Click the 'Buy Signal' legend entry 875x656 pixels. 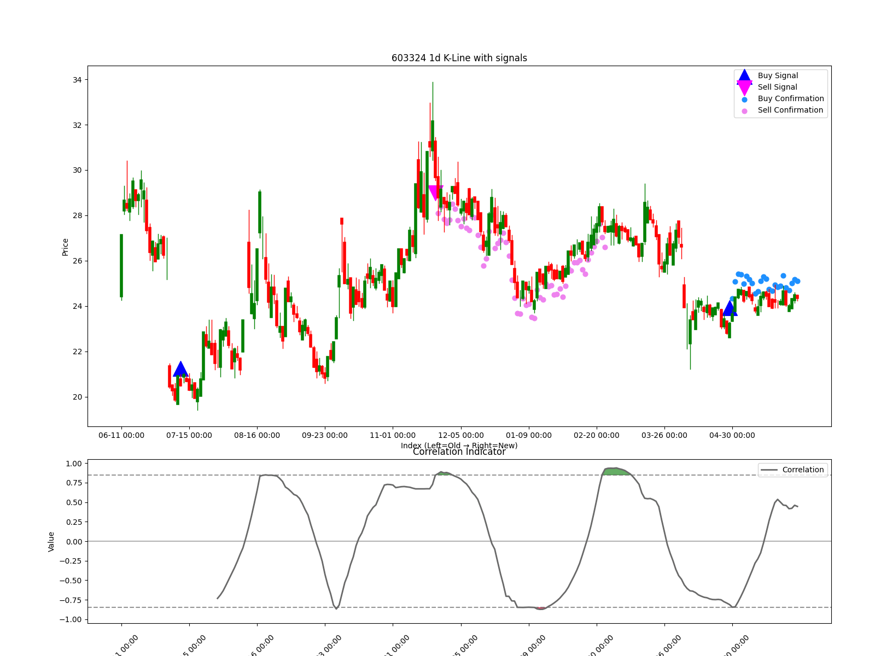(x=778, y=75)
